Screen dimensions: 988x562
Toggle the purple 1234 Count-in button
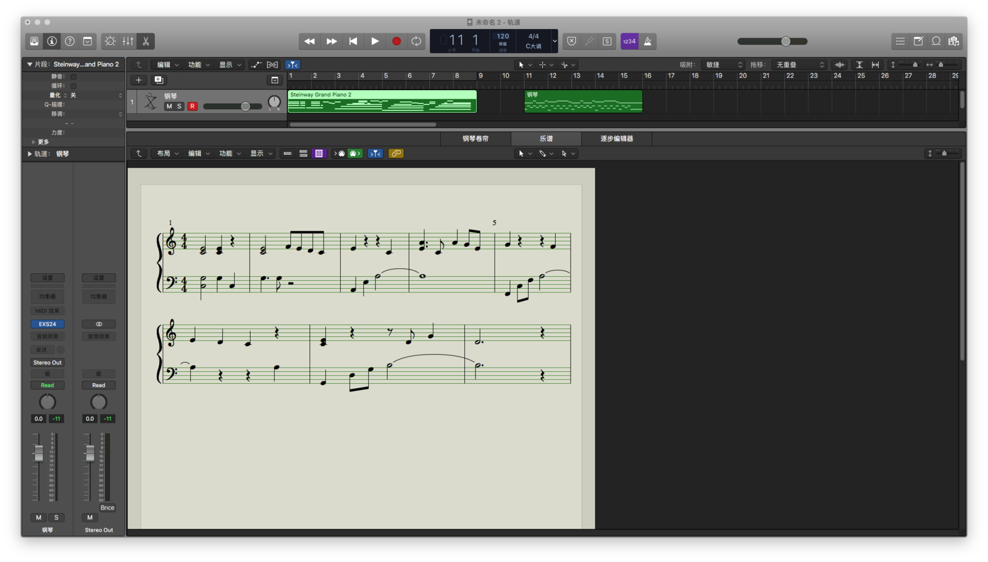[x=629, y=41]
